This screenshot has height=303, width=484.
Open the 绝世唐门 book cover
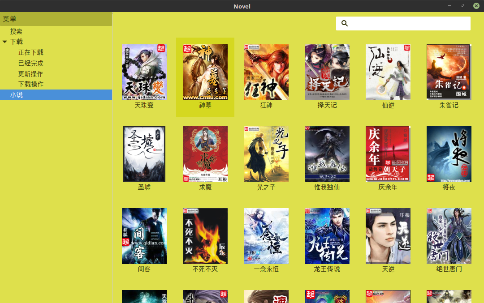[x=449, y=236]
